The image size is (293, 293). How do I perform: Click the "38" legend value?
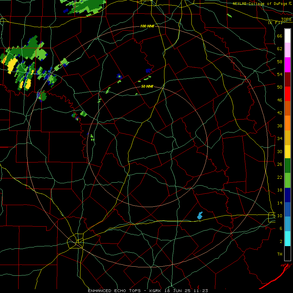[x=280, y=126]
